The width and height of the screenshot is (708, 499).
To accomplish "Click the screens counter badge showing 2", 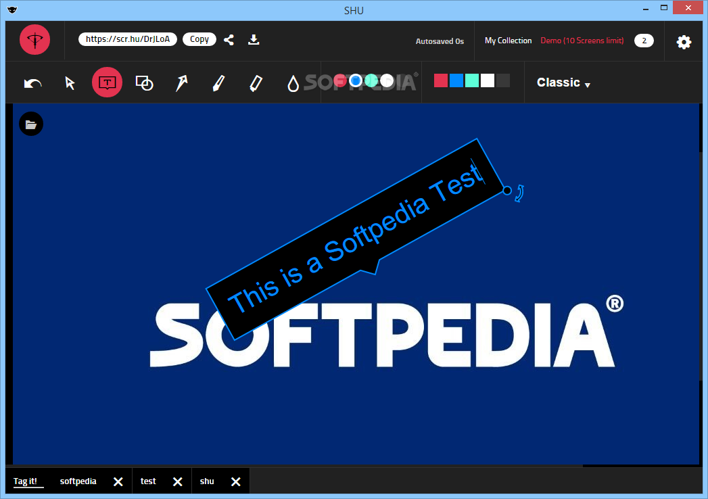I will (644, 41).
